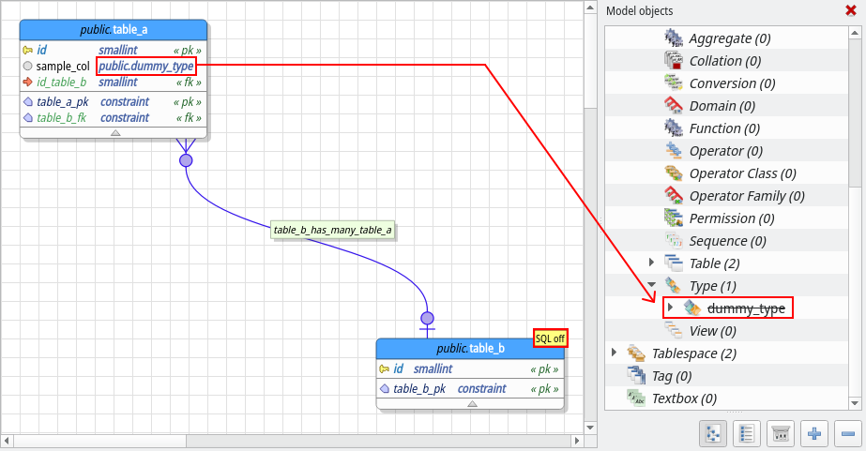Select the Operator Family (0) tree item

(x=747, y=196)
